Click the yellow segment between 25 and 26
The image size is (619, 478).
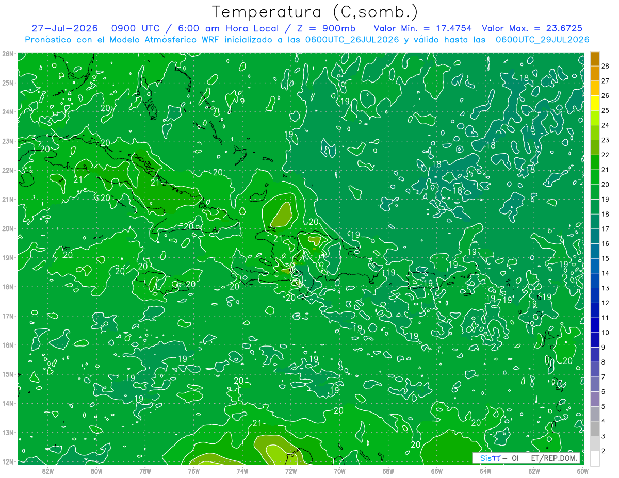tap(595, 103)
